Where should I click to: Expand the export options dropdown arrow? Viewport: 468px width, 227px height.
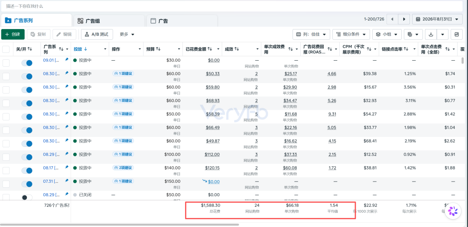click(442, 34)
